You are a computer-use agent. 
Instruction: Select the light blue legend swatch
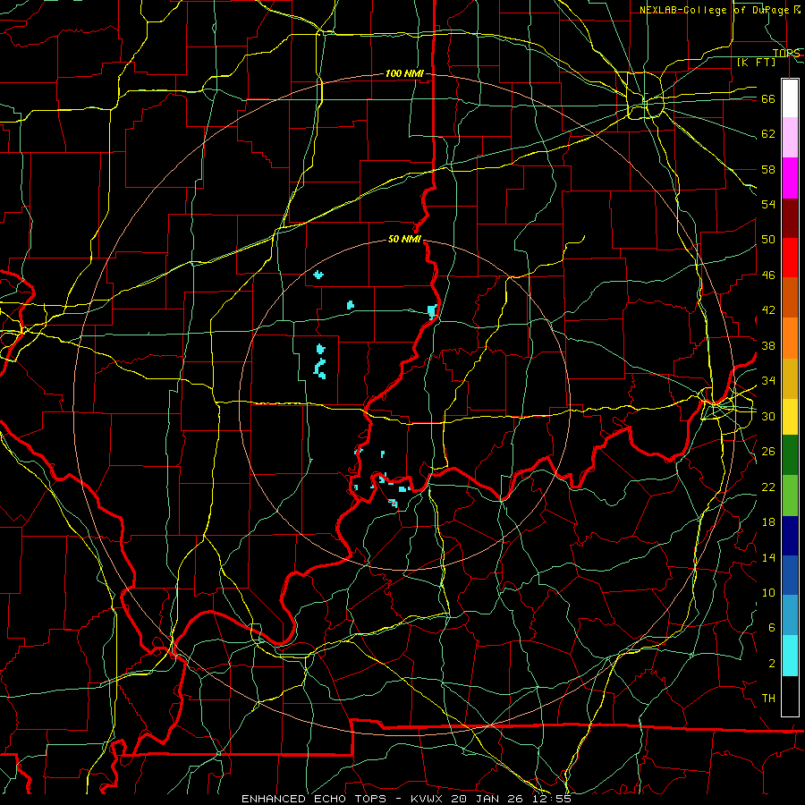(790, 614)
